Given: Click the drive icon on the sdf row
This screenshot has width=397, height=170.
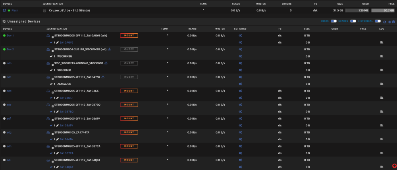Looking at the screenshot, I should point(48,118).
